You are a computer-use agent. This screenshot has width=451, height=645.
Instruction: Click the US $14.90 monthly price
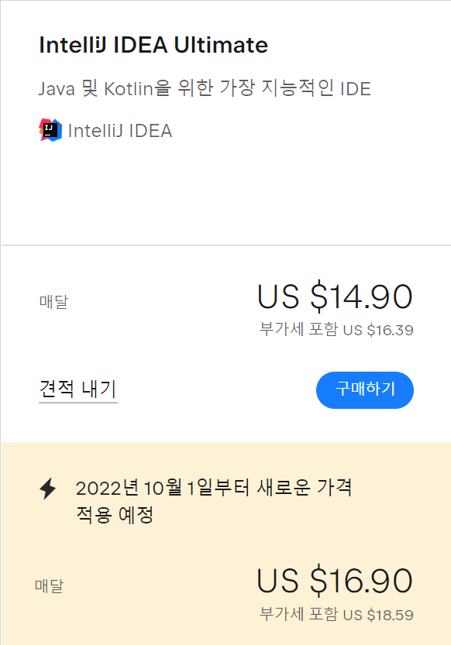click(335, 297)
